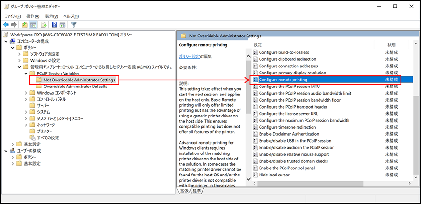
Task: Collapse the ポリシー node under コンピューターの構成
Action: point(13,48)
